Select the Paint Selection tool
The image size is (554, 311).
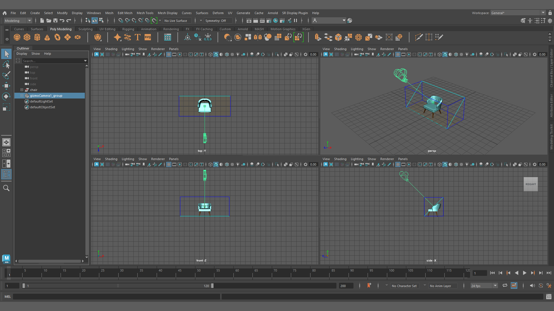6,75
